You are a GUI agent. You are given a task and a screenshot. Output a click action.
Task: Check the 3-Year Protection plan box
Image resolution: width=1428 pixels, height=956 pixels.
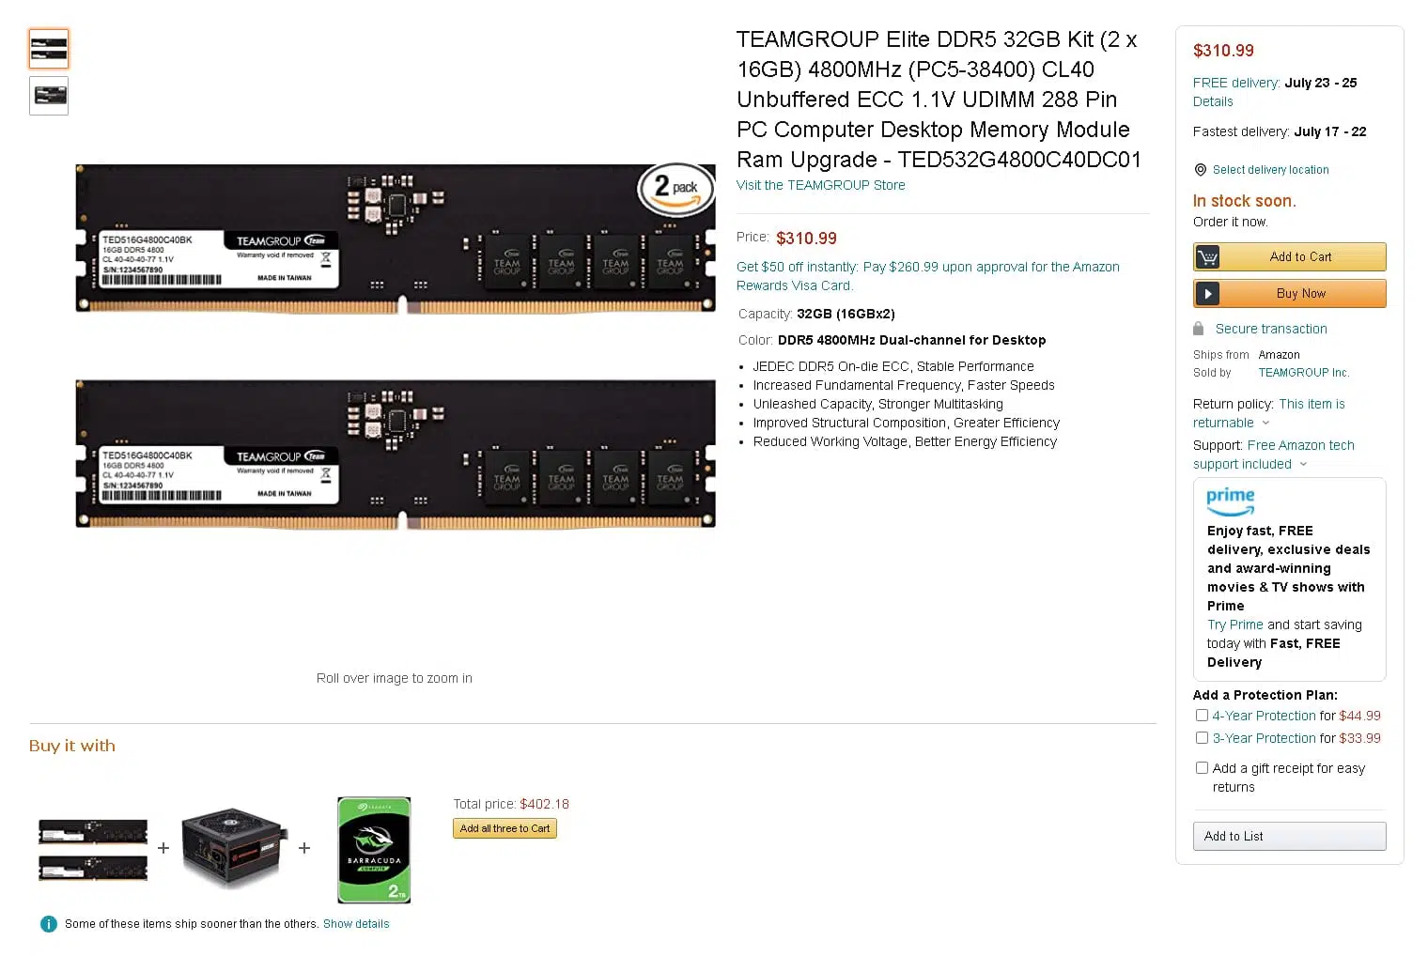1202,738
